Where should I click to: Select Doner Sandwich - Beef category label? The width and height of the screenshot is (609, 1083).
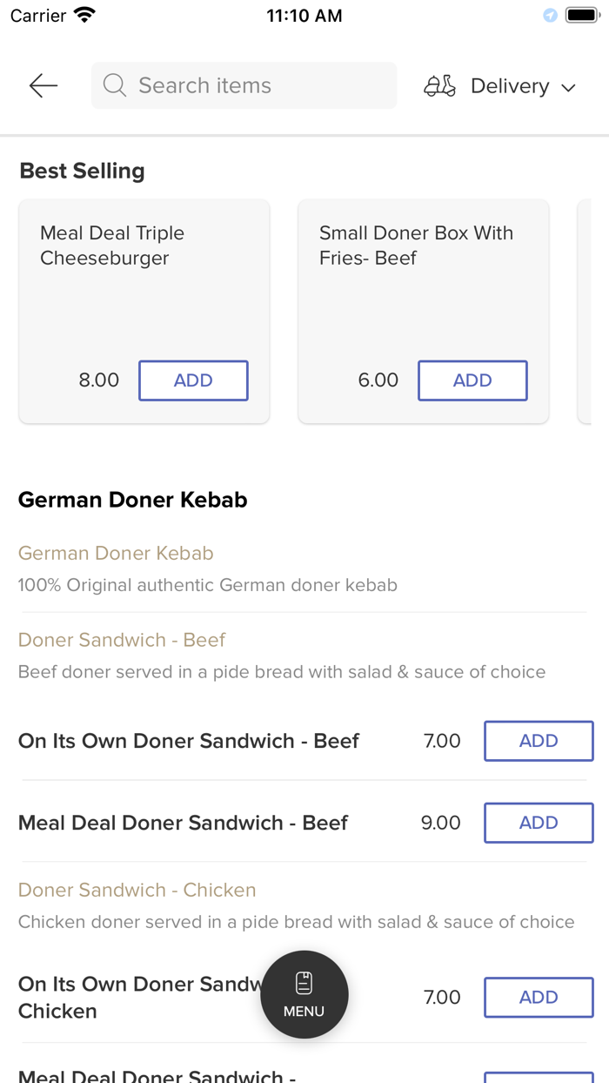coord(122,640)
